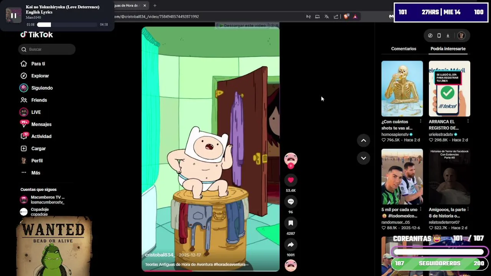Go to the next video
The width and height of the screenshot is (491, 276).
364,158
